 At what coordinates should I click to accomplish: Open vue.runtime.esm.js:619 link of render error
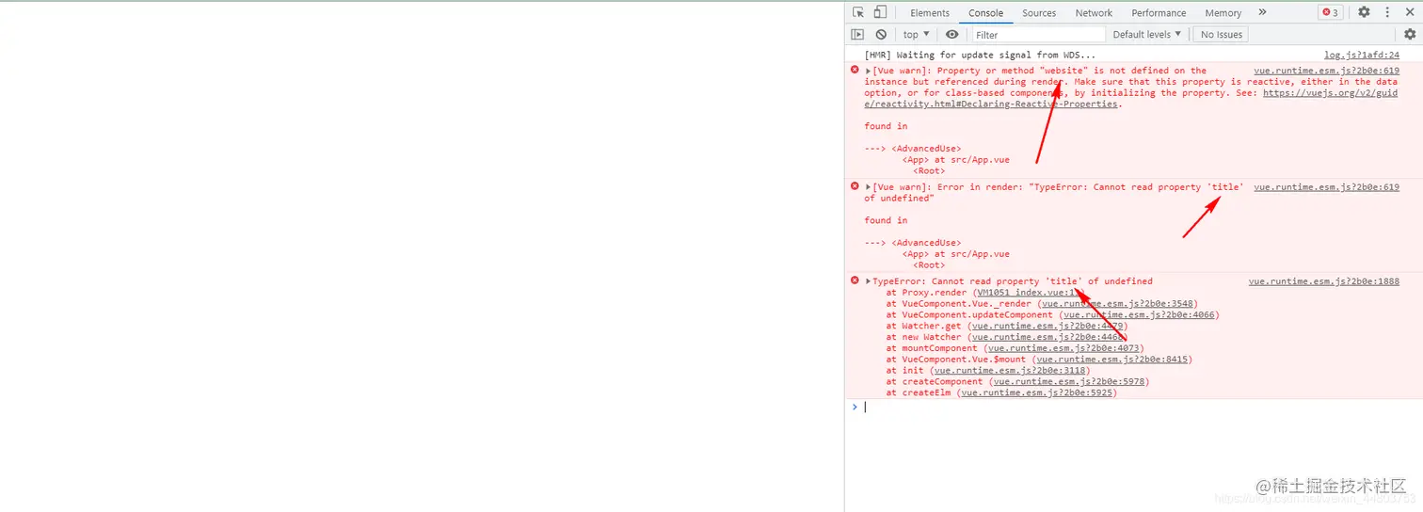pos(1326,187)
